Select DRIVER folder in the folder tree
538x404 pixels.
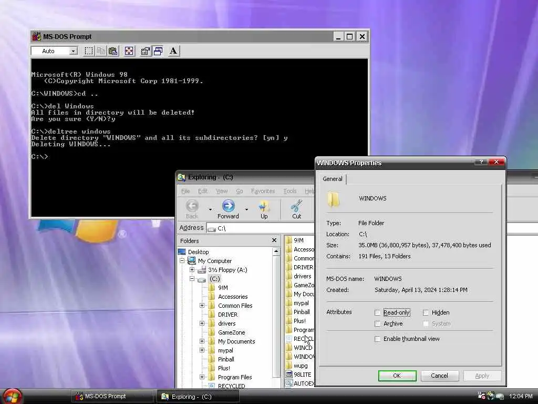(227, 315)
